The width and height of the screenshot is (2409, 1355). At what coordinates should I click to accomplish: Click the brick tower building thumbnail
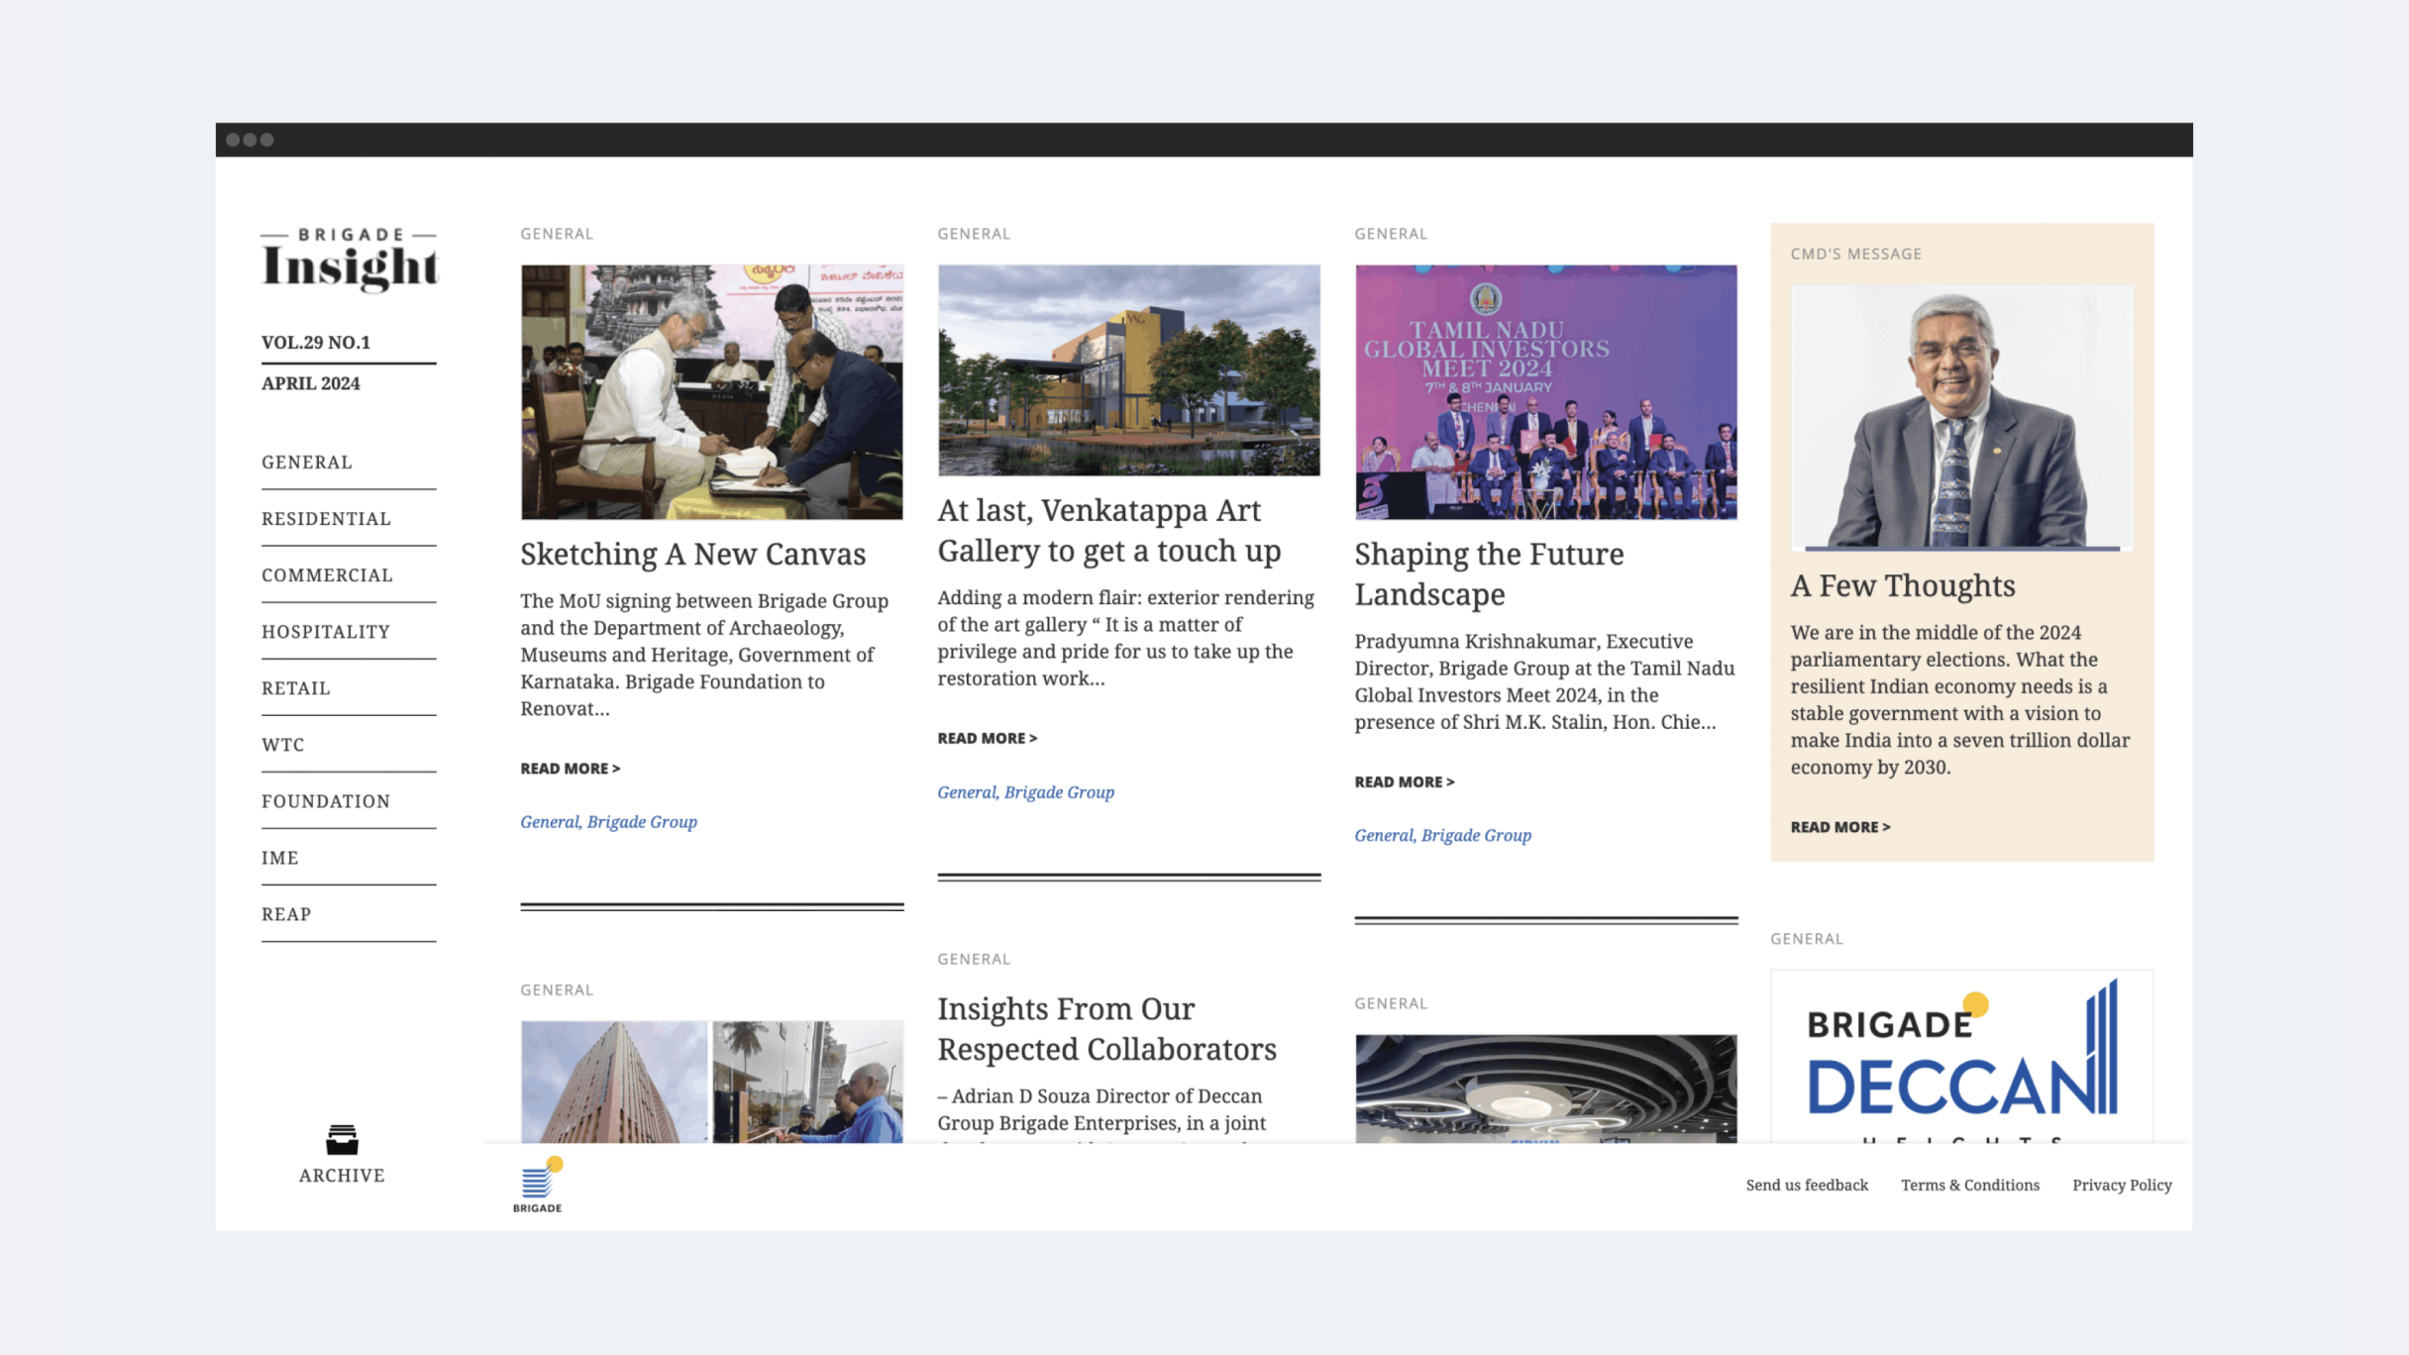click(614, 1082)
